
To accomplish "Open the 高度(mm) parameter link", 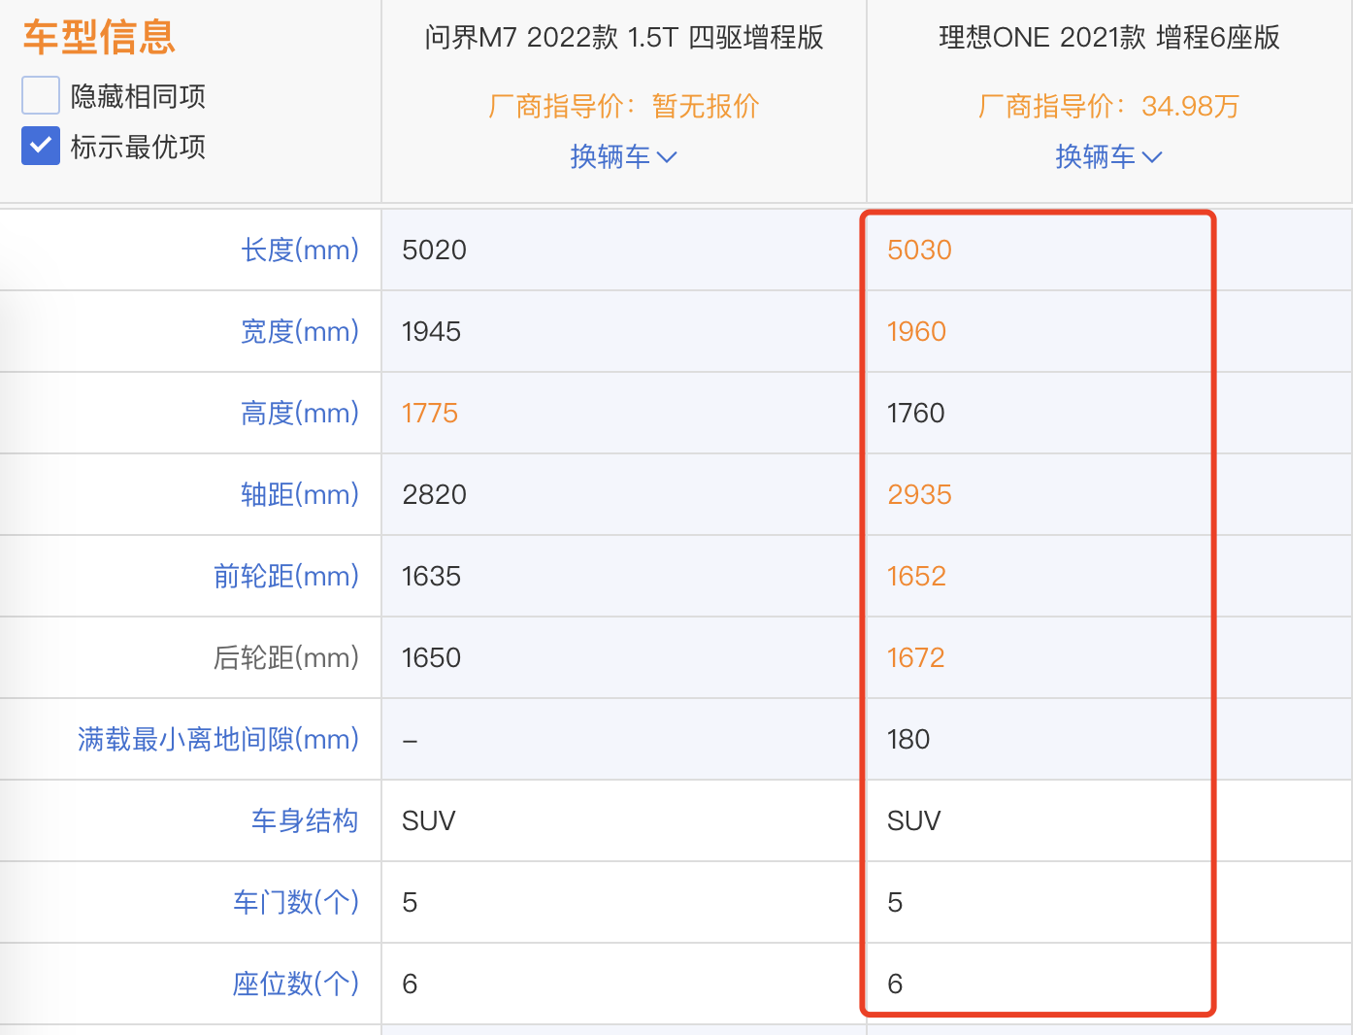I will tap(300, 414).
